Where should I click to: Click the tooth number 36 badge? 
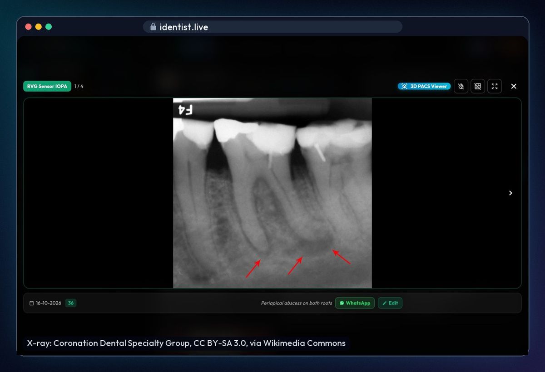click(x=71, y=303)
